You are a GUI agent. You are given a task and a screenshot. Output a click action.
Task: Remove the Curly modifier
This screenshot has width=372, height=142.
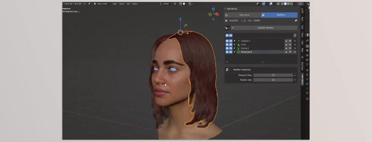(295, 44)
